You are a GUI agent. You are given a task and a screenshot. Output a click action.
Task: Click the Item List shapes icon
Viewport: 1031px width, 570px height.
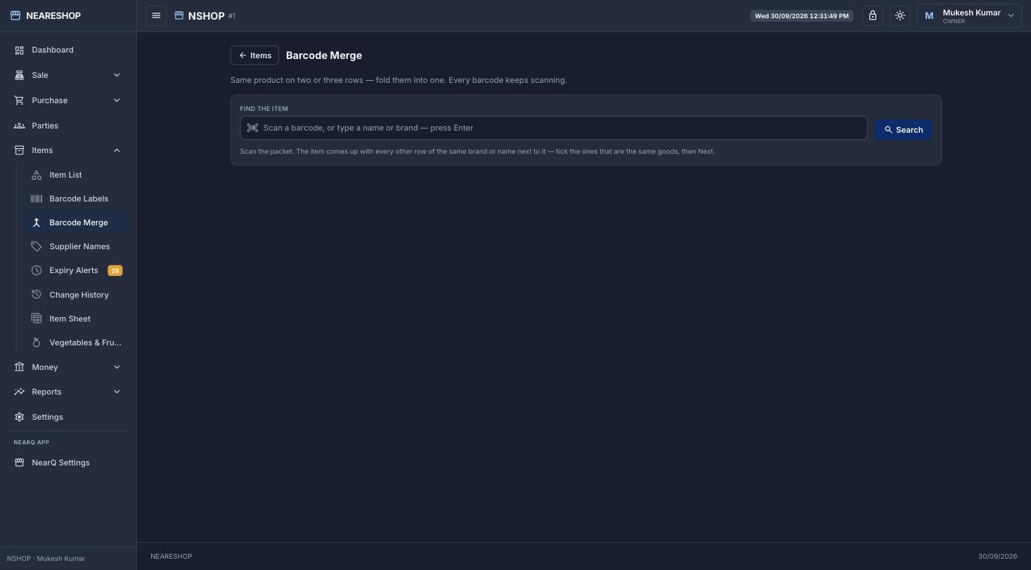click(37, 175)
